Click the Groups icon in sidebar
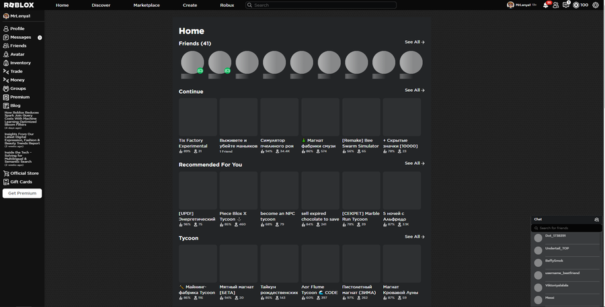This screenshot has height=307, width=605. tap(6, 88)
